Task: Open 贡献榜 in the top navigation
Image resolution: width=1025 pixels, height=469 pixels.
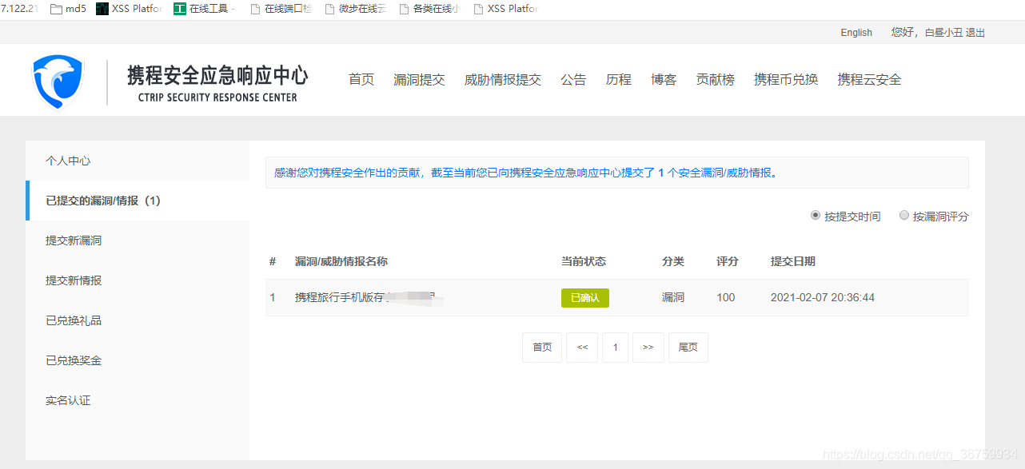Action: click(715, 80)
